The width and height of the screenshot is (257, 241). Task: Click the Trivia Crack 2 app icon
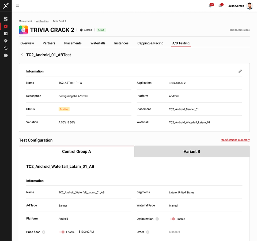point(23,30)
